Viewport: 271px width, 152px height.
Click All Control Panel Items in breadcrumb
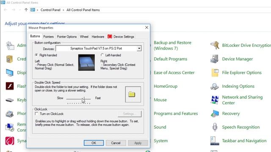(x=83, y=10)
